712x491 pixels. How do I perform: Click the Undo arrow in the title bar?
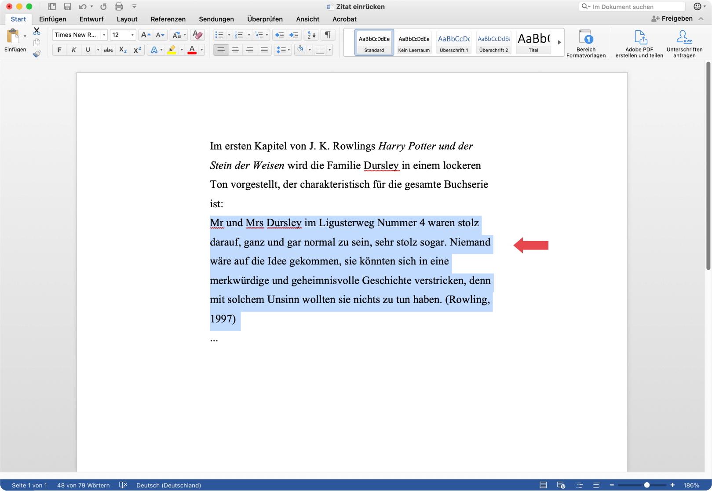[x=82, y=7]
